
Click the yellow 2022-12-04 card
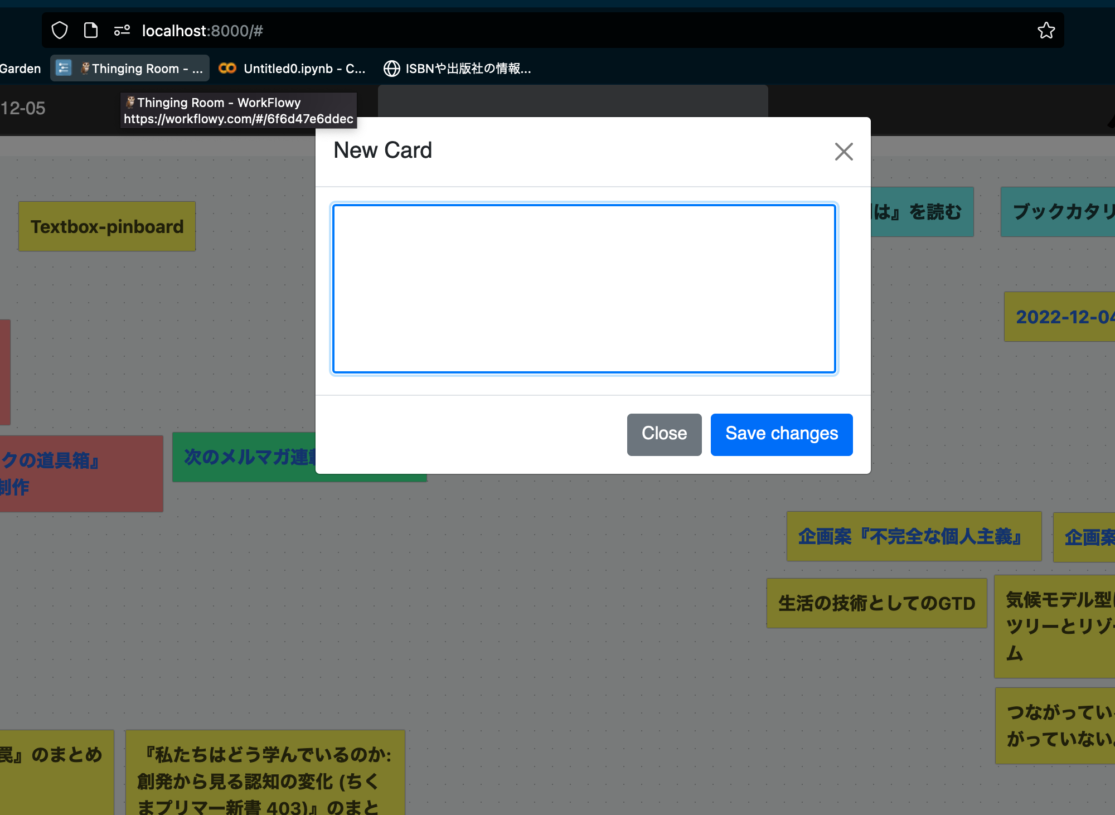point(1075,317)
